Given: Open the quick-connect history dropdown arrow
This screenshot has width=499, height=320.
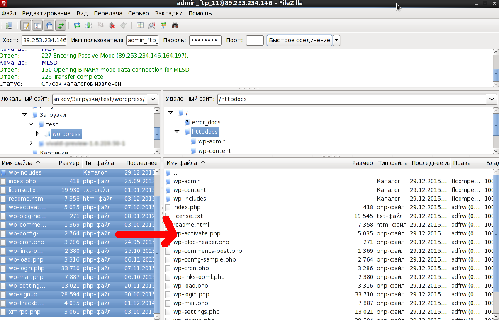Looking at the screenshot, I should [337, 40].
